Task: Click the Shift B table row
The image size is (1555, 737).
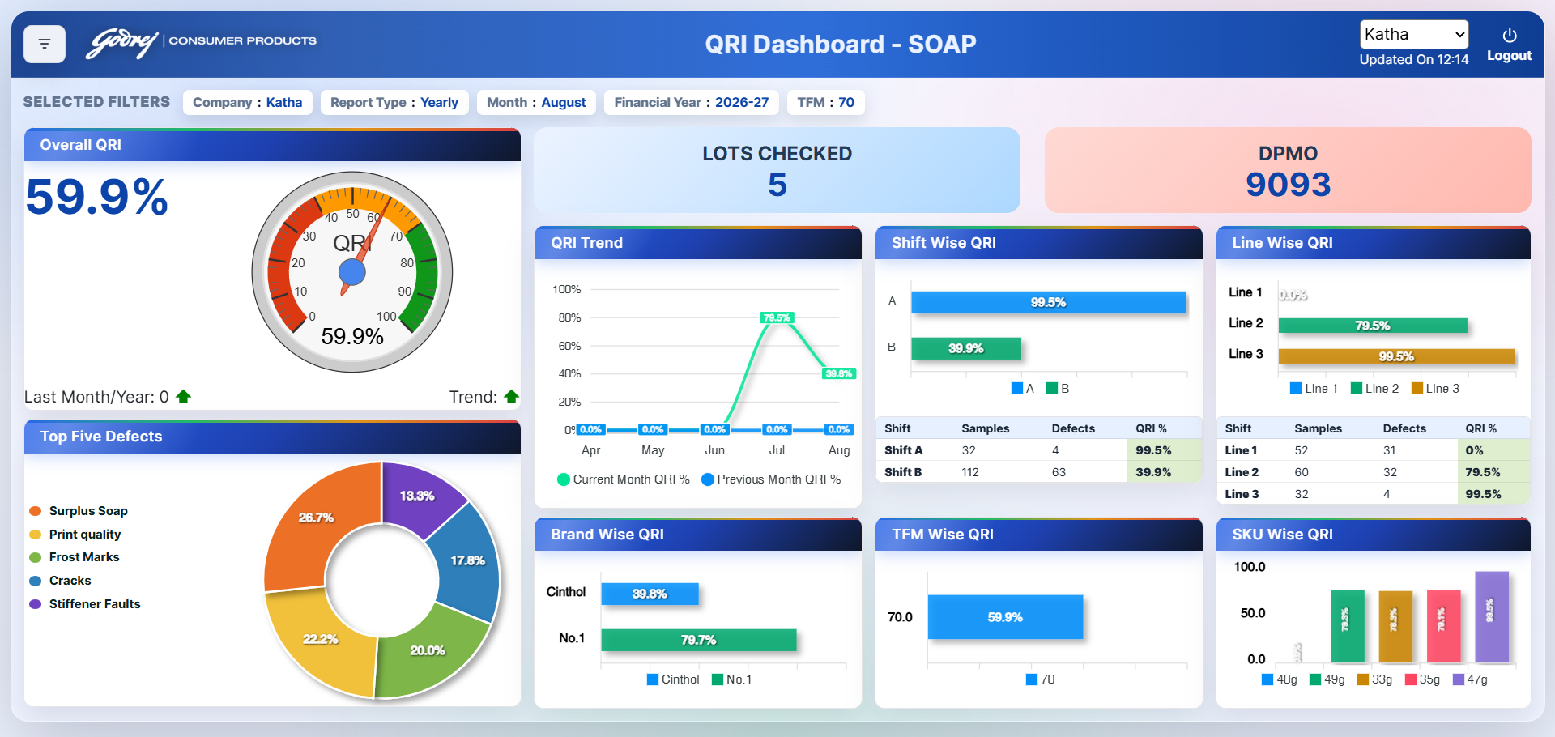Action: point(1039,472)
